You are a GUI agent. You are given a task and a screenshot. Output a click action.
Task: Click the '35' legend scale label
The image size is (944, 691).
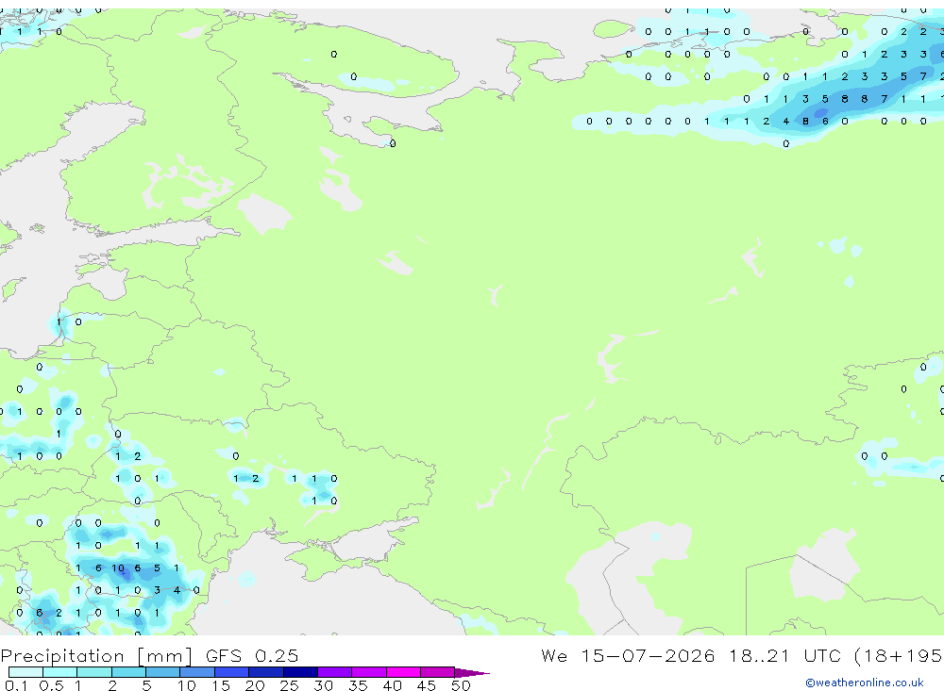point(358,685)
